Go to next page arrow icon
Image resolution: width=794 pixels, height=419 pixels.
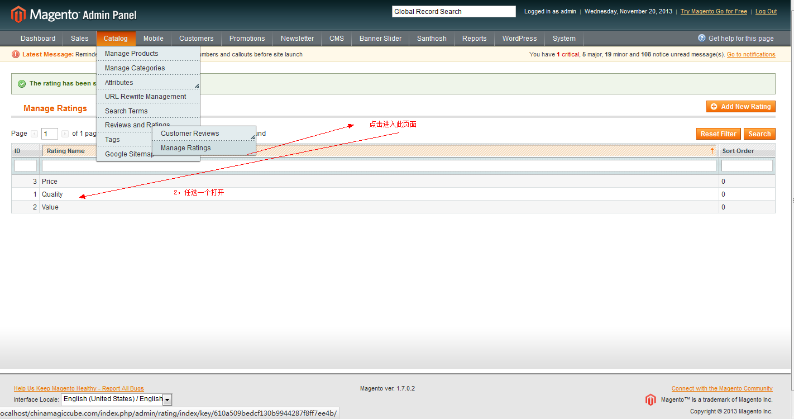[65, 134]
